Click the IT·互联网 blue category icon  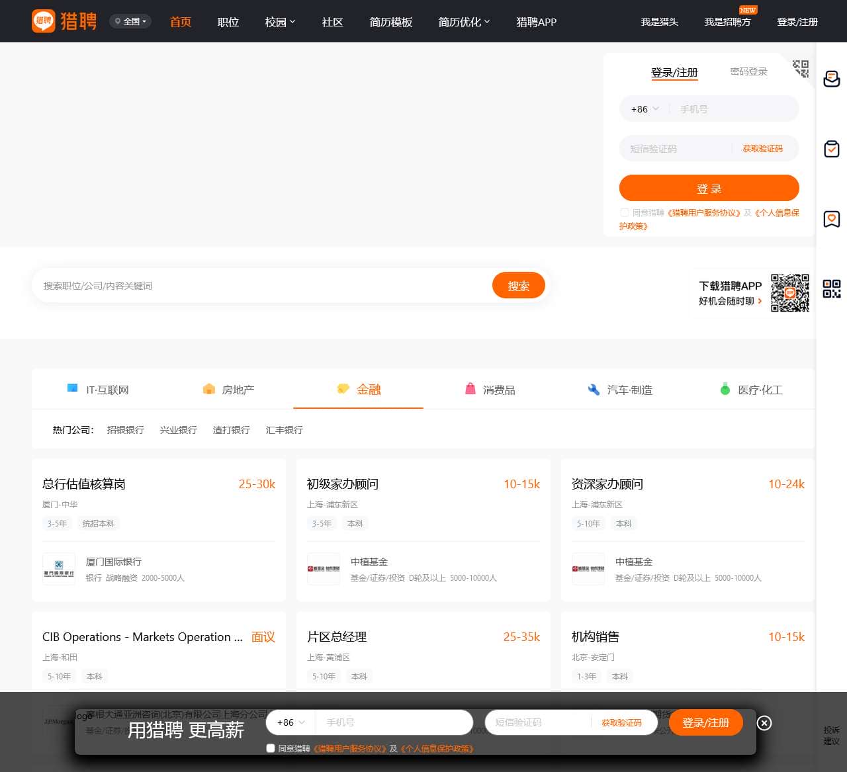[73, 388]
